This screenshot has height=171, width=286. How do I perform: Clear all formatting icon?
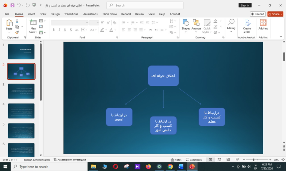coord(115,22)
